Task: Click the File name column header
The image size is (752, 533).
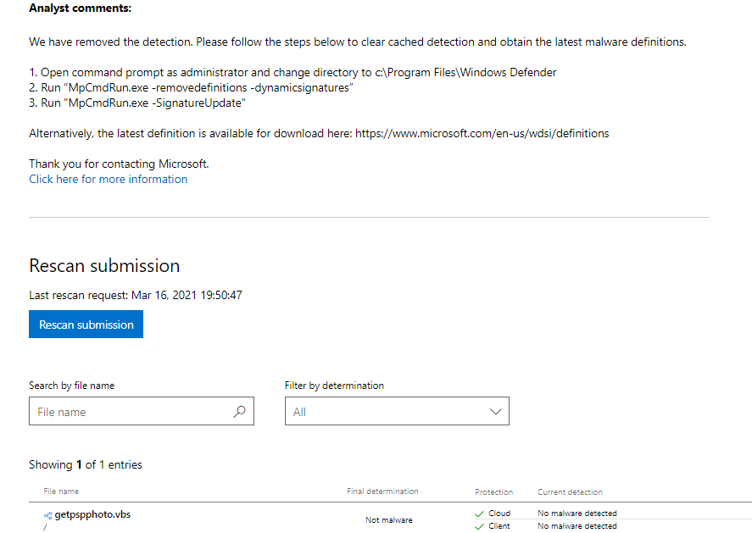Action: (61, 491)
